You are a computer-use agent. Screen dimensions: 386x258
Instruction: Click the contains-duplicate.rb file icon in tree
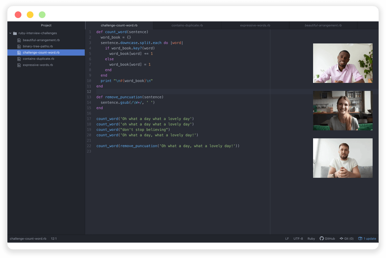[x=19, y=58]
